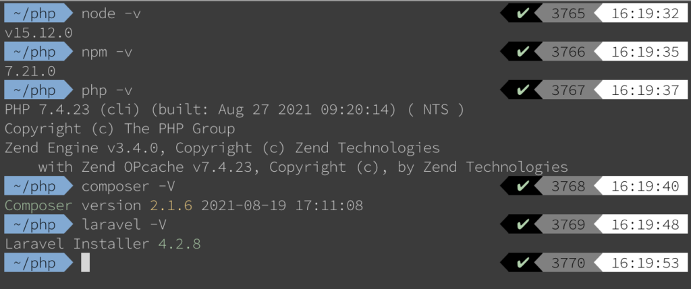Screen dimensions: 691x289
Task: Click the checkmark on the last empty prompt line
Action: [522, 263]
